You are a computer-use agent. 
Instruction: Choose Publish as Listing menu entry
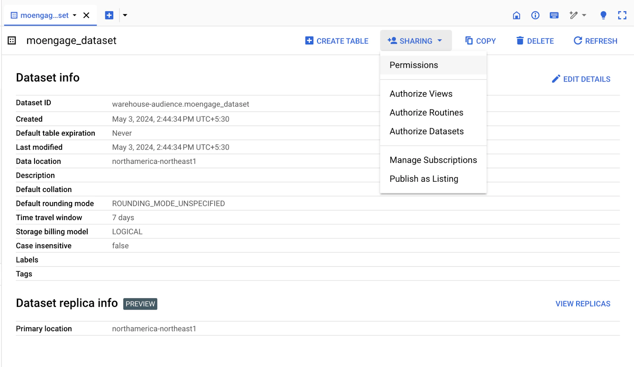click(x=424, y=179)
